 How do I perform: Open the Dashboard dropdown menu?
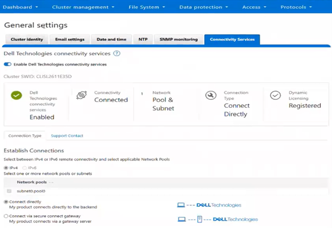coord(21,7)
